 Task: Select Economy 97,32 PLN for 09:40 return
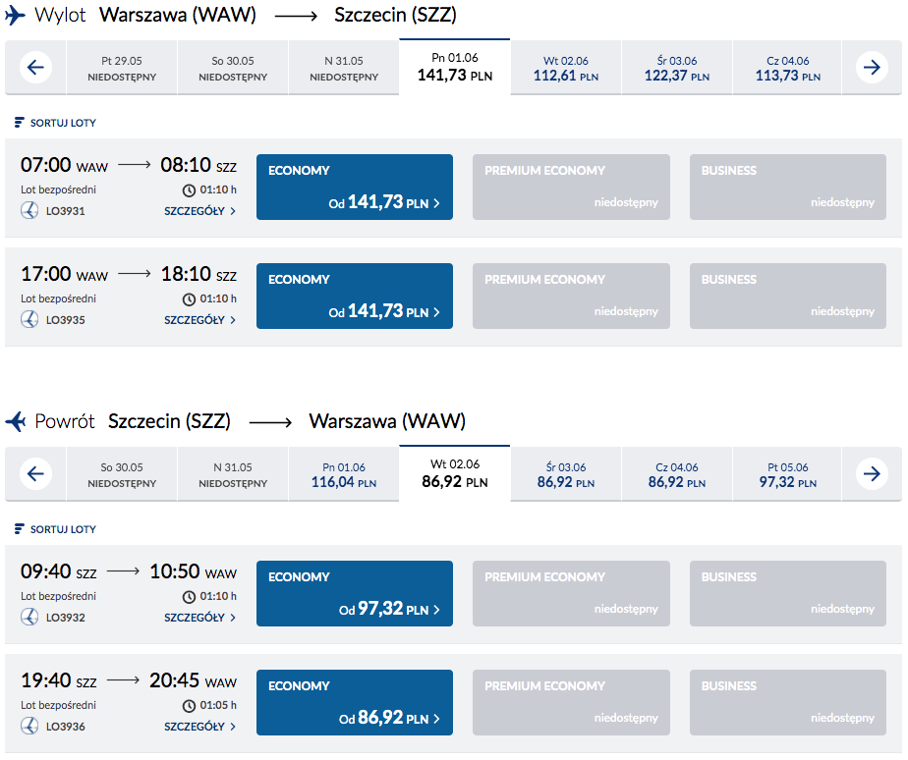tap(354, 593)
